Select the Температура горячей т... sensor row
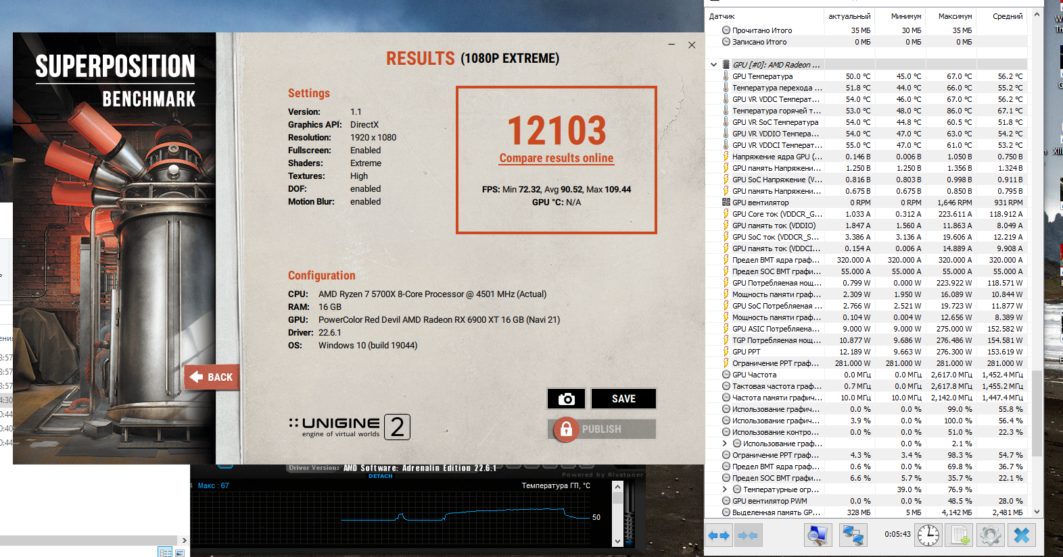Viewport: 1063px width, 557px height. pos(867,111)
